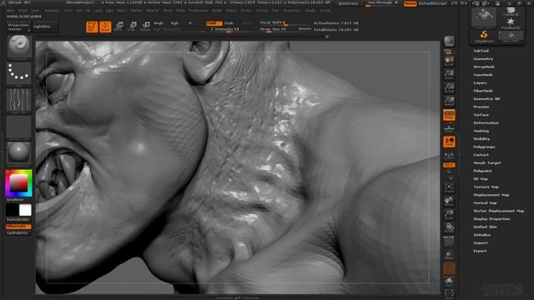Open the empty texture slot
The image size is (534, 300).
click(x=19, y=127)
